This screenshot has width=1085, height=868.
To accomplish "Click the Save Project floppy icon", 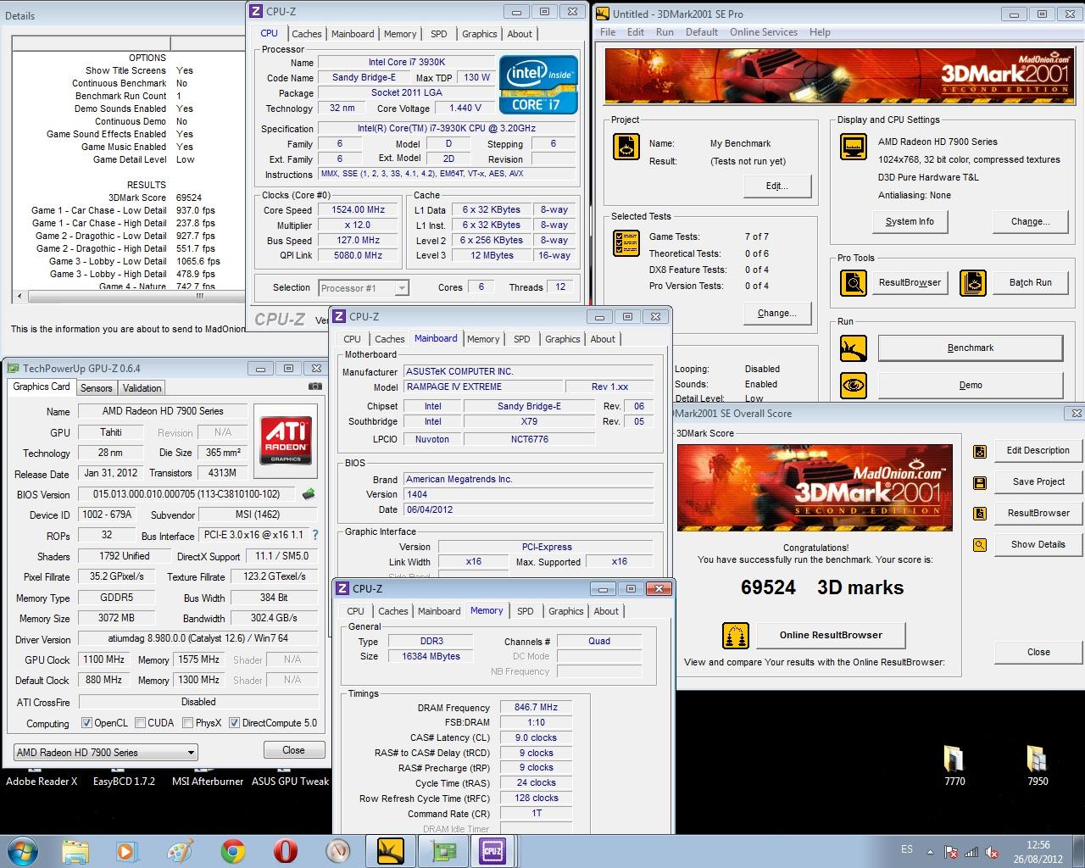I will (x=980, y=482).
